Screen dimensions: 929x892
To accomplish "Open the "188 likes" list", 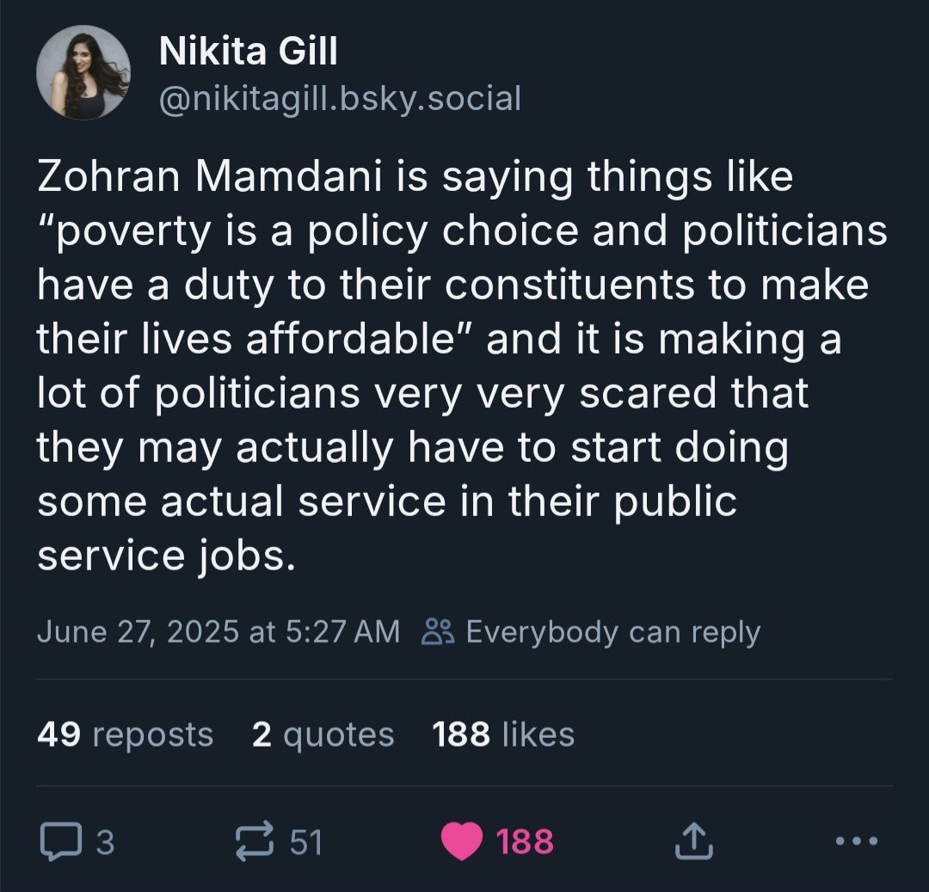I will click(503, 735).
